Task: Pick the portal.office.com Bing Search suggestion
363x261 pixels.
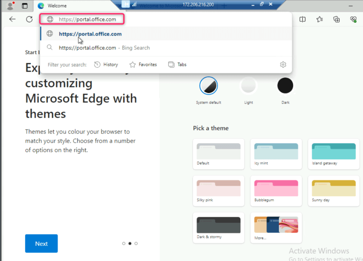Action: 104,48
